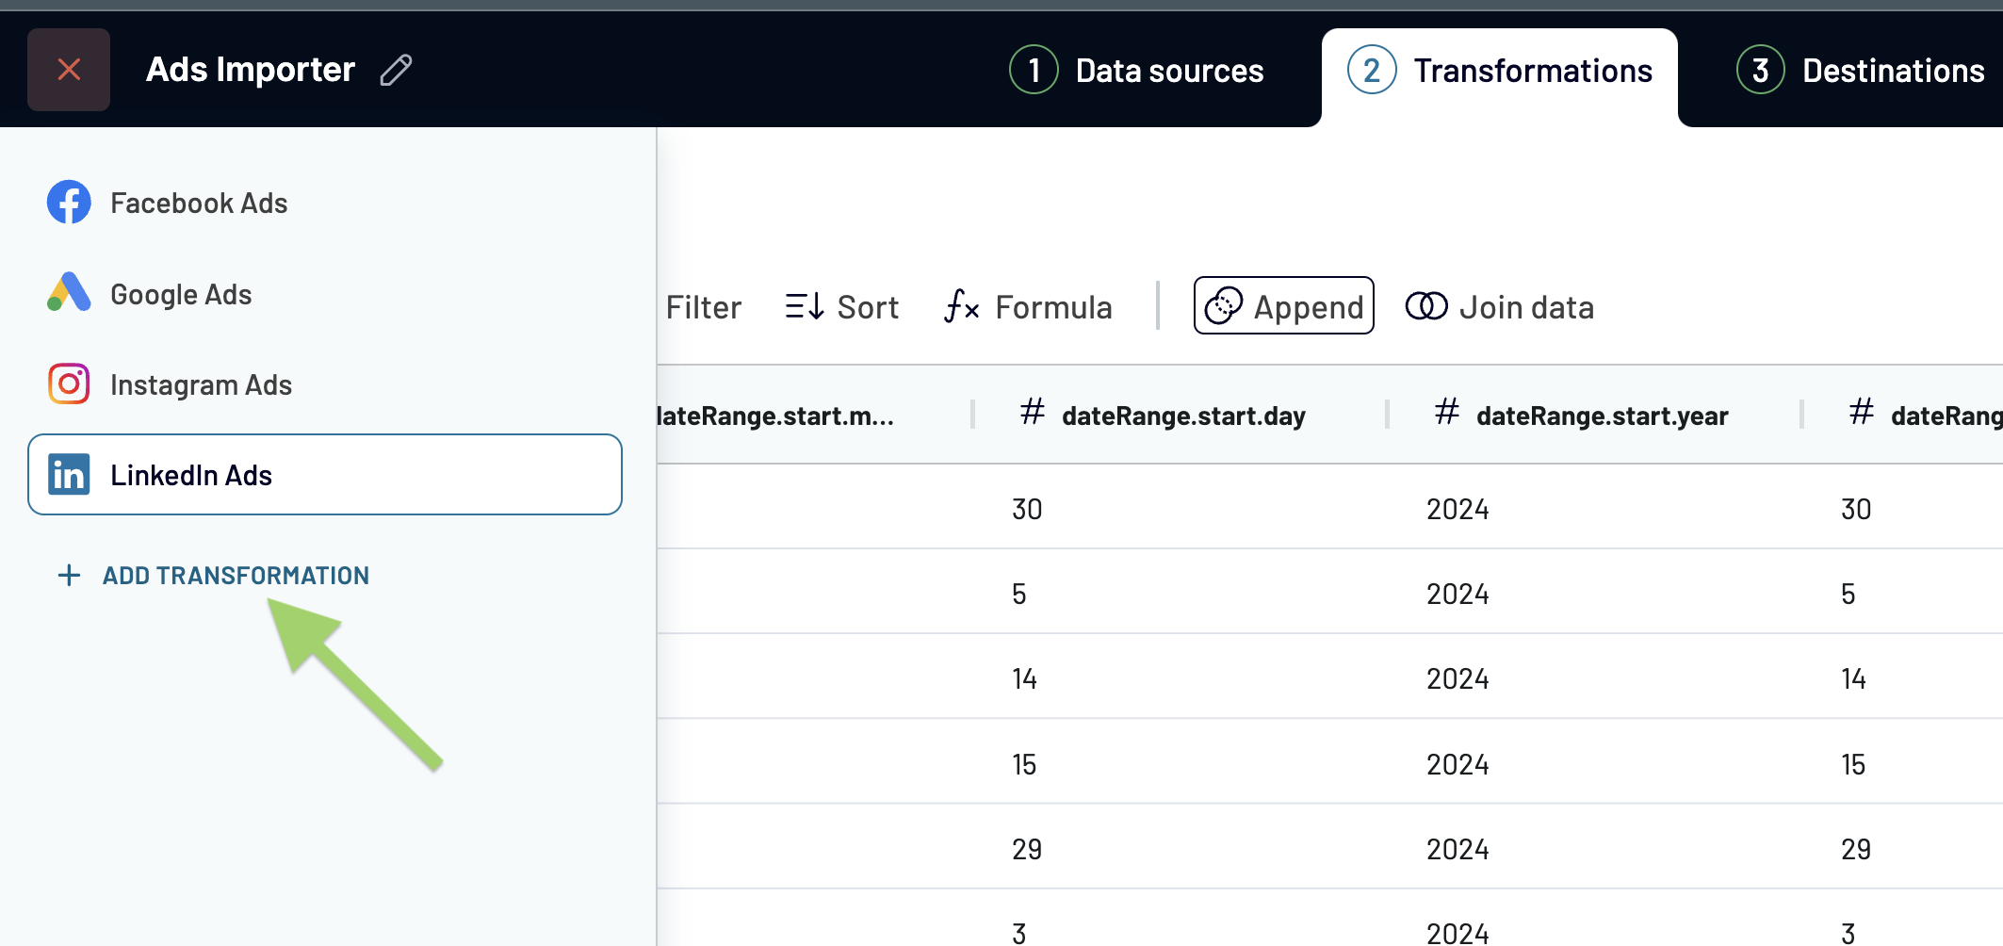
Task: Click the fx Formula icon
Action: pyautogui.click(x=962, y=306)
